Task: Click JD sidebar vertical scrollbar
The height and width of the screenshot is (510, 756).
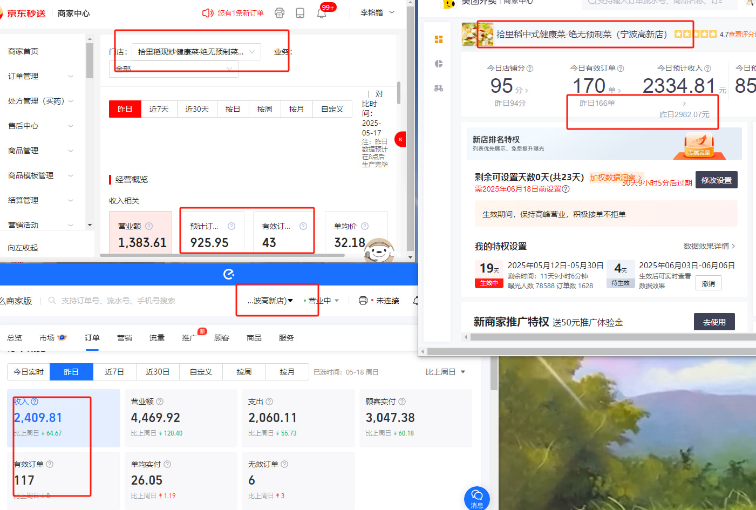Action: (x=90, y=60)
